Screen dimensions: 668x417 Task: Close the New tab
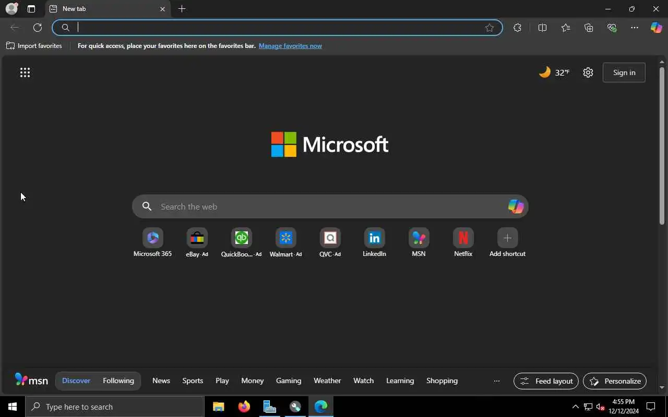[162, 9]
